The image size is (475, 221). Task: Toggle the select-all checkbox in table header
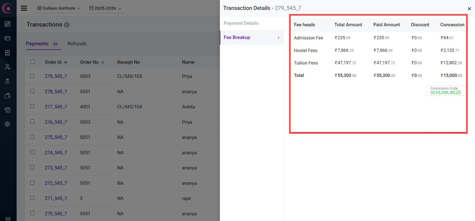(32, 62)
